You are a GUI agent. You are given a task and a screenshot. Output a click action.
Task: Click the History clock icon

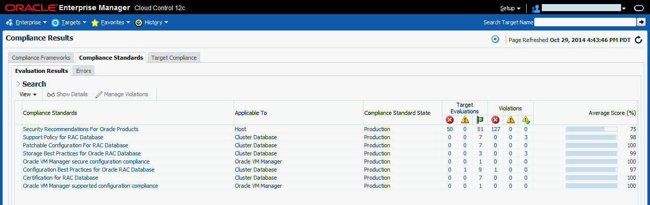(139, 22)
